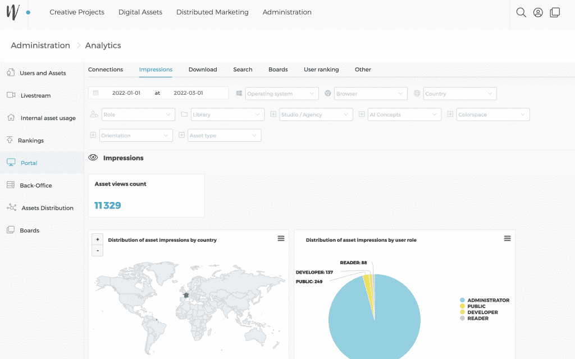This screenshot has width=575, height=359.
Task: Expand the AI Concepts dropdown
Action: pyautogui.click(x=404, y=114)
